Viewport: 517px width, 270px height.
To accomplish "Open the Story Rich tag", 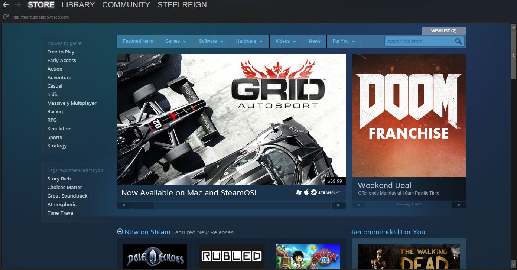I will click(59, 179).
